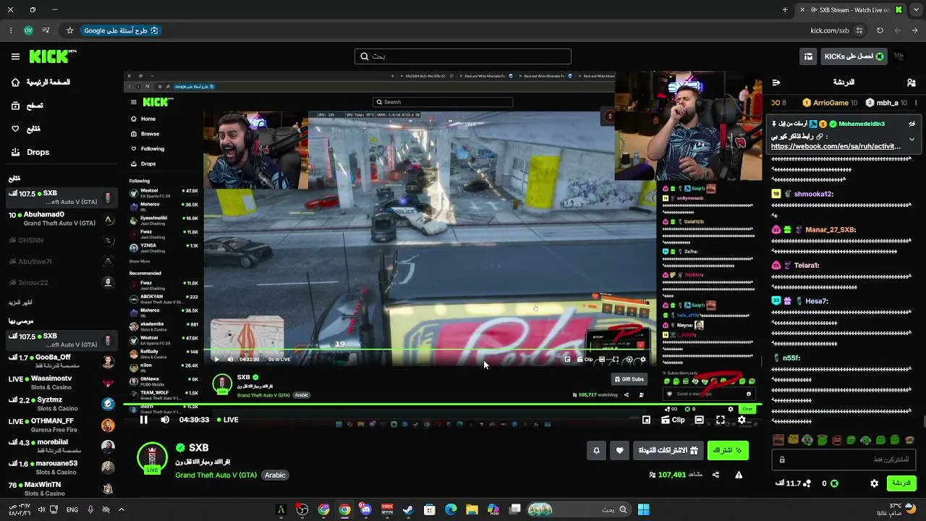This screenshot has width=926, height=521.
Task: Open channel points 11.7 icon
Action: tap(807, 483)
